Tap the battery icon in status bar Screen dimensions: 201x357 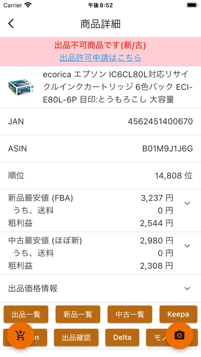pyautogui.click(x=192, y=5)
